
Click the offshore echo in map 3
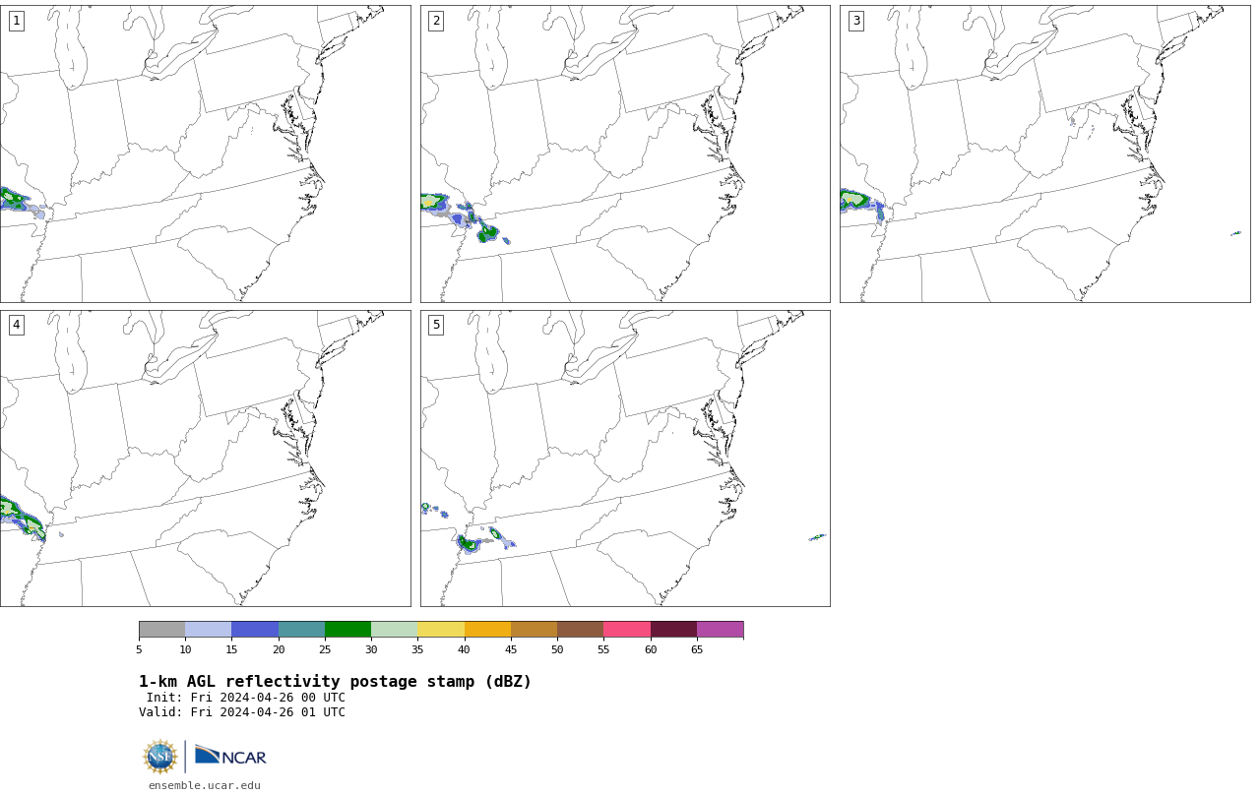[1235, 233]
